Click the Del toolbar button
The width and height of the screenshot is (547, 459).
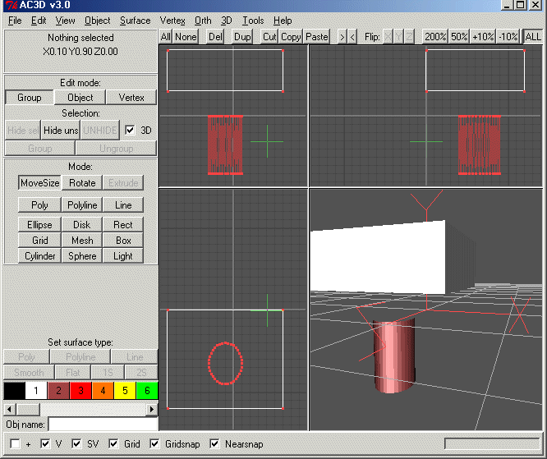point(215,37)
